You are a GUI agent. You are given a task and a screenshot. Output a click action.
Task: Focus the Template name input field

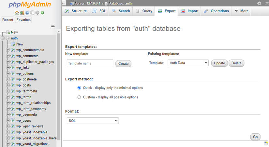pos(90,63)
